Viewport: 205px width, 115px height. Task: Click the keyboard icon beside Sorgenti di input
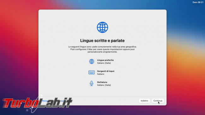(91, 72)
